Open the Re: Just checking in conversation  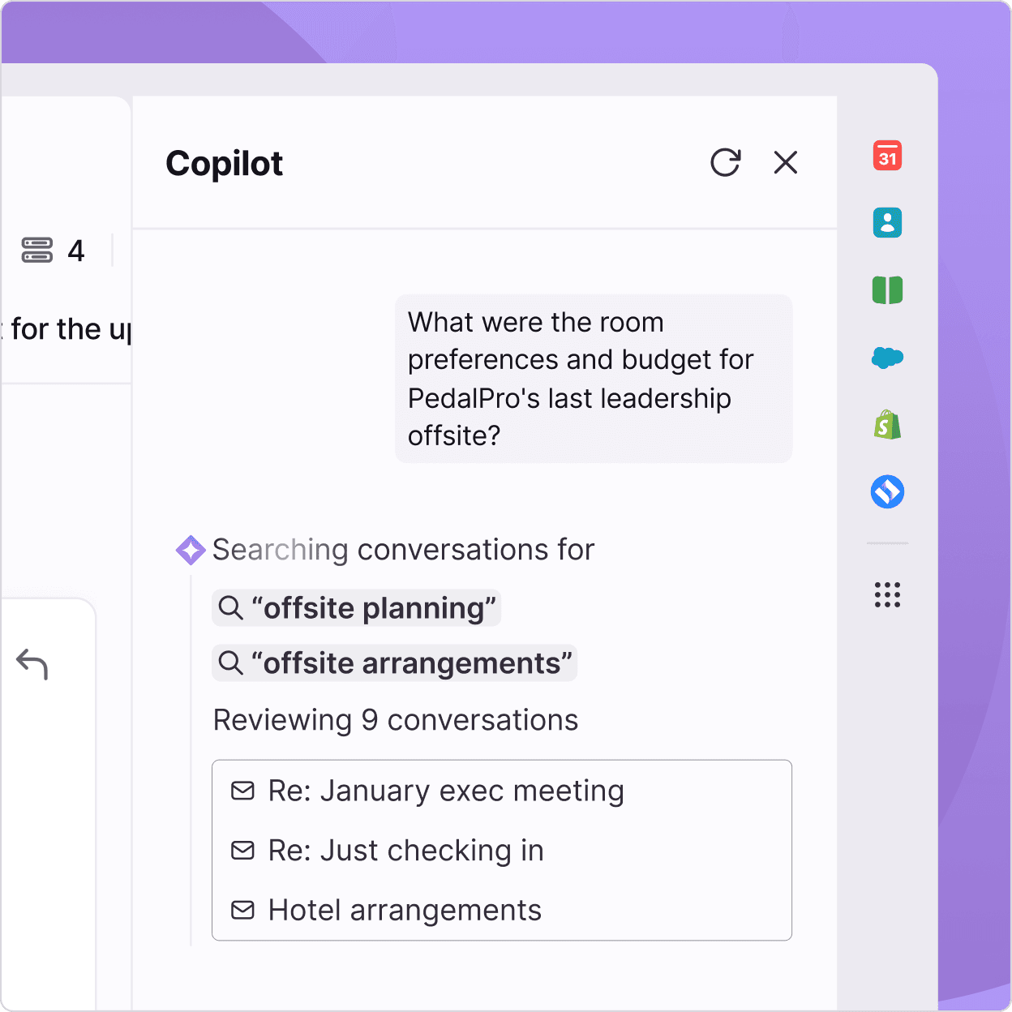(x=501, y=851)
